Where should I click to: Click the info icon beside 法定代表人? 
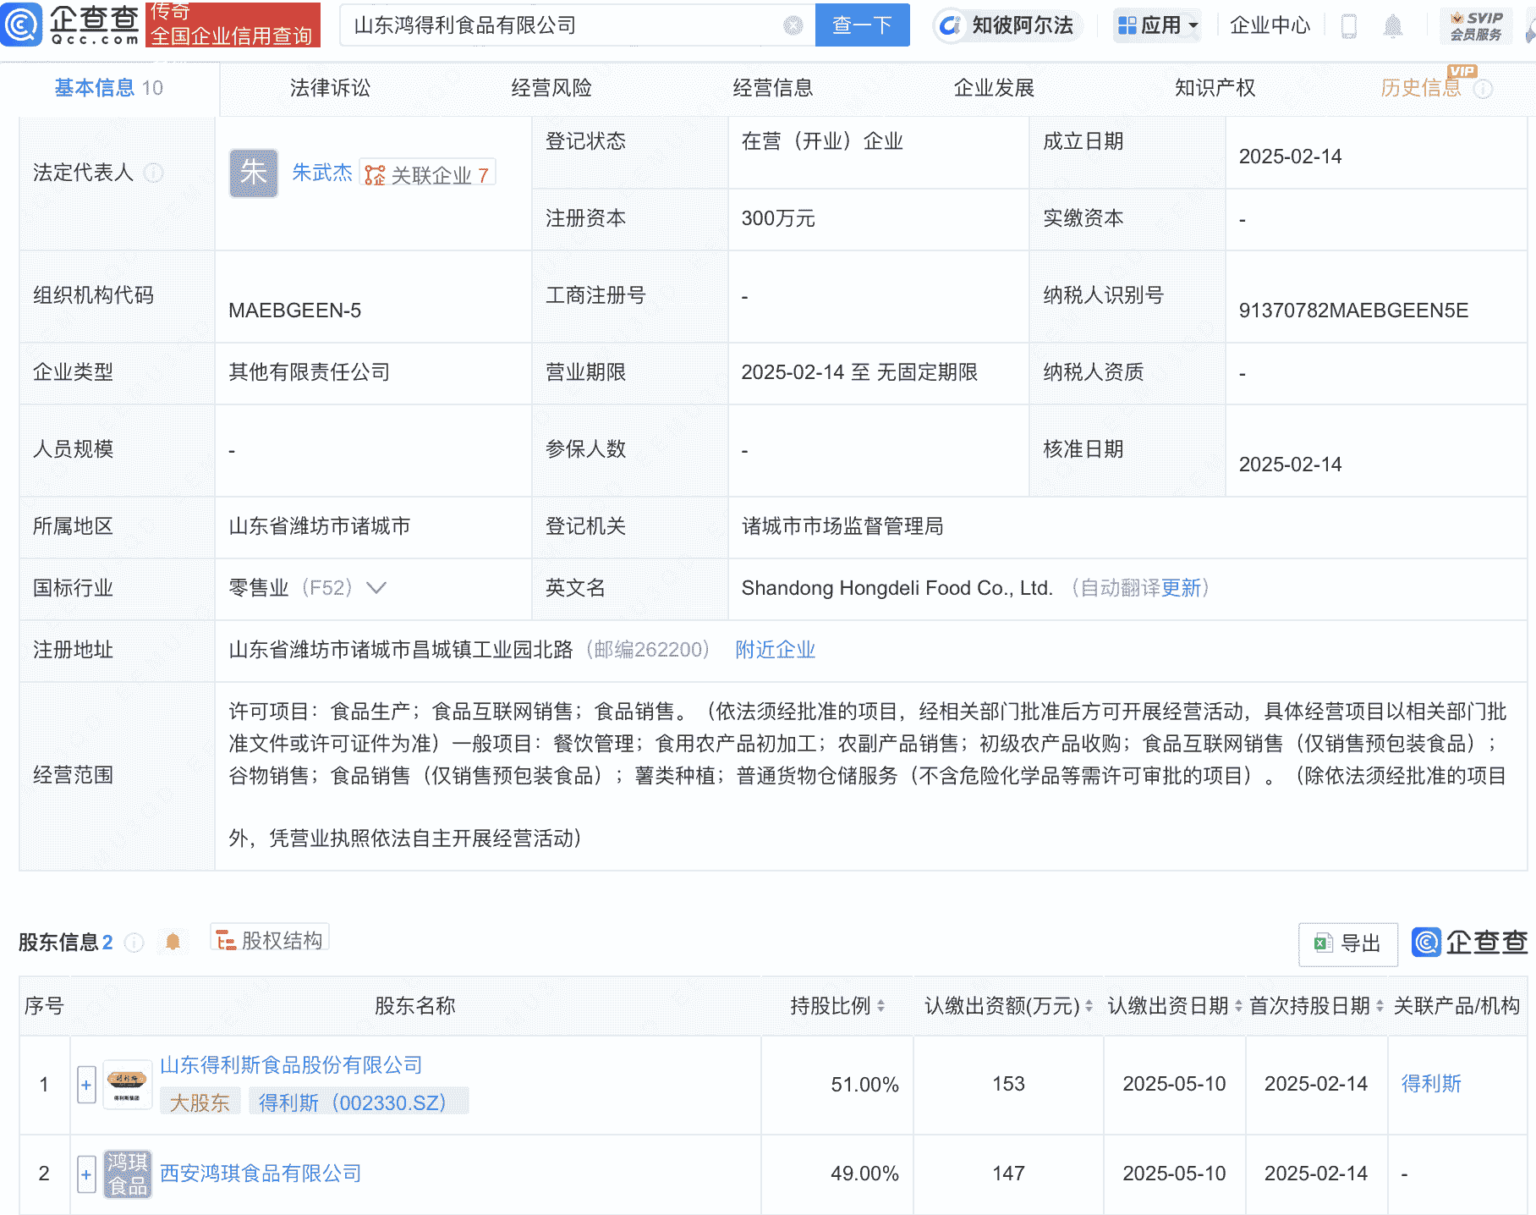(154, 174)
